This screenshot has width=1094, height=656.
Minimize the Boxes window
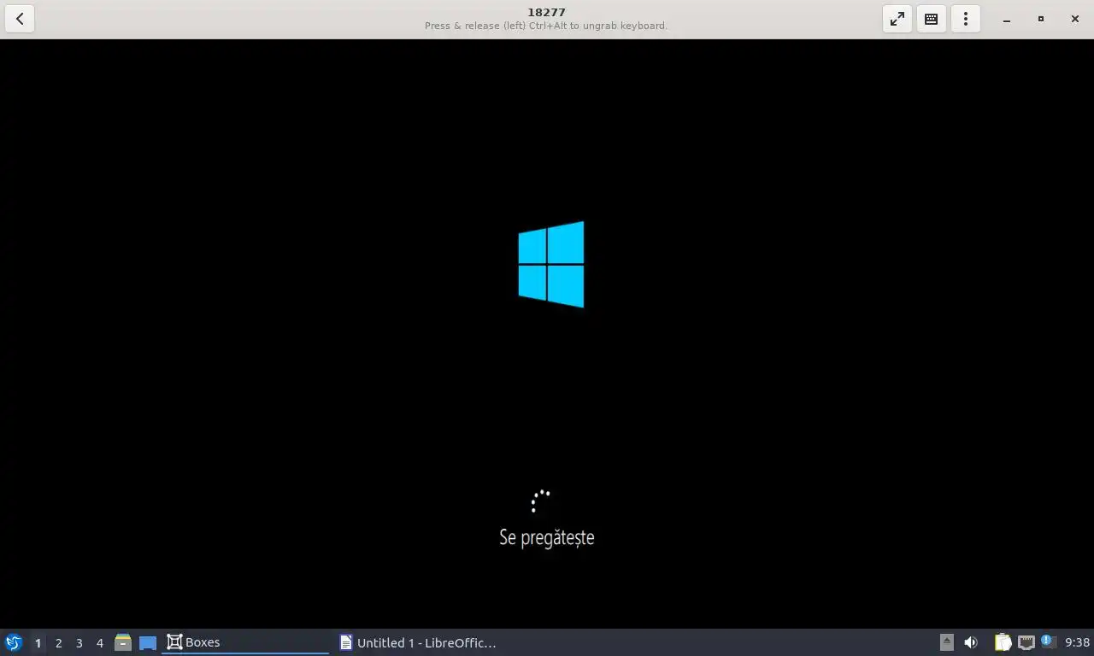[x=1007, y=19]
